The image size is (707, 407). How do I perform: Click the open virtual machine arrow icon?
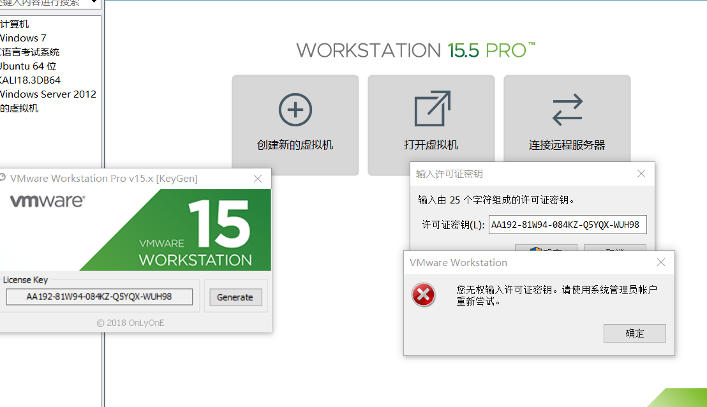pyautogui.click(x=432, y=108)
